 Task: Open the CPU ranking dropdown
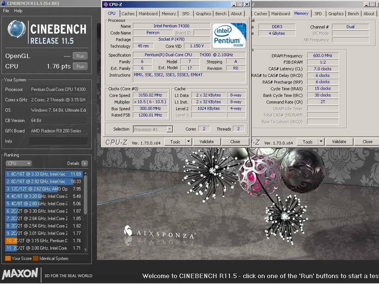[19, 163]
